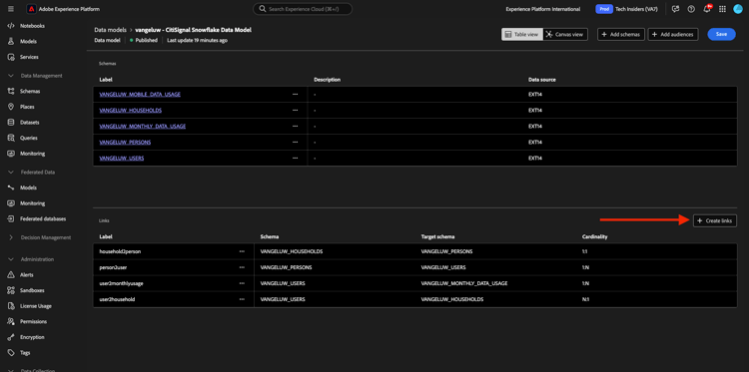
Task: Open the user profile avatar
Action: 738,9
